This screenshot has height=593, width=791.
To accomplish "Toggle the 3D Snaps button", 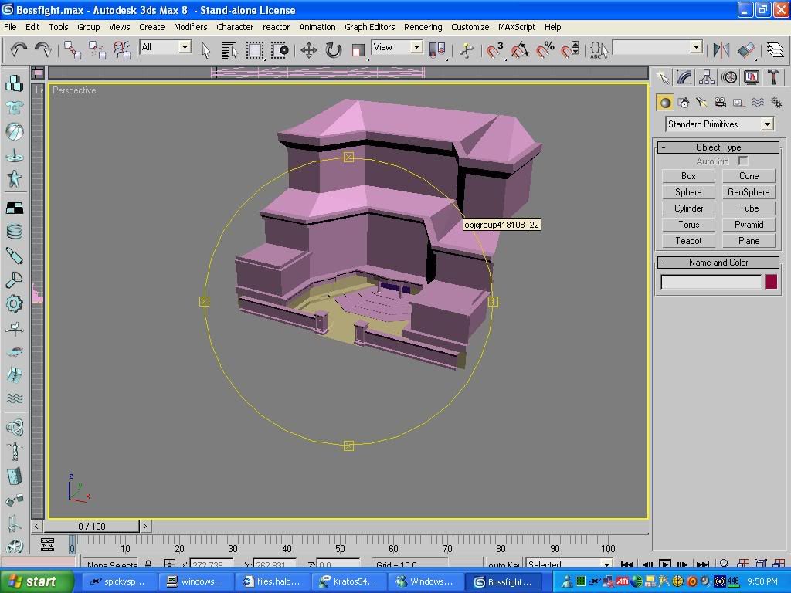I will (x=495, y=50).
